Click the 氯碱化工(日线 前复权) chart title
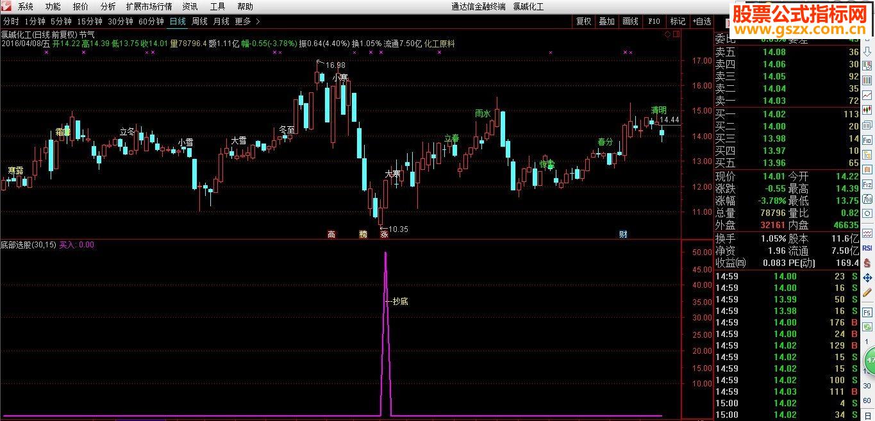 [x=38, y=34]
